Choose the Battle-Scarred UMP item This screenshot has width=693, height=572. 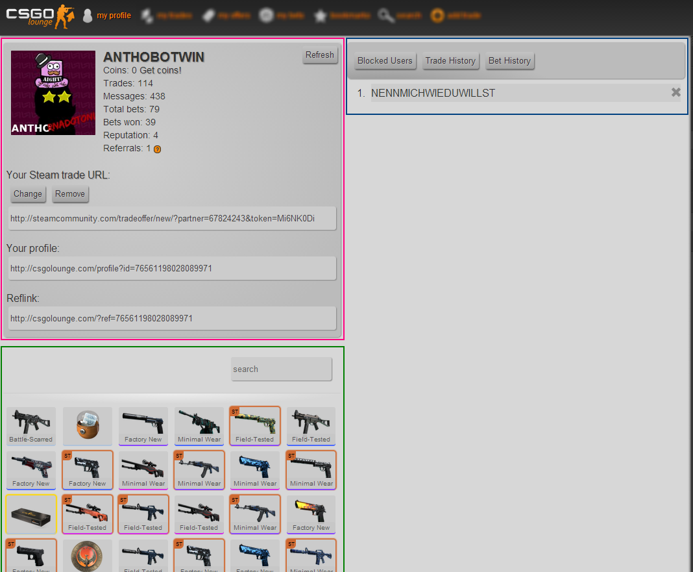[31, 425]
